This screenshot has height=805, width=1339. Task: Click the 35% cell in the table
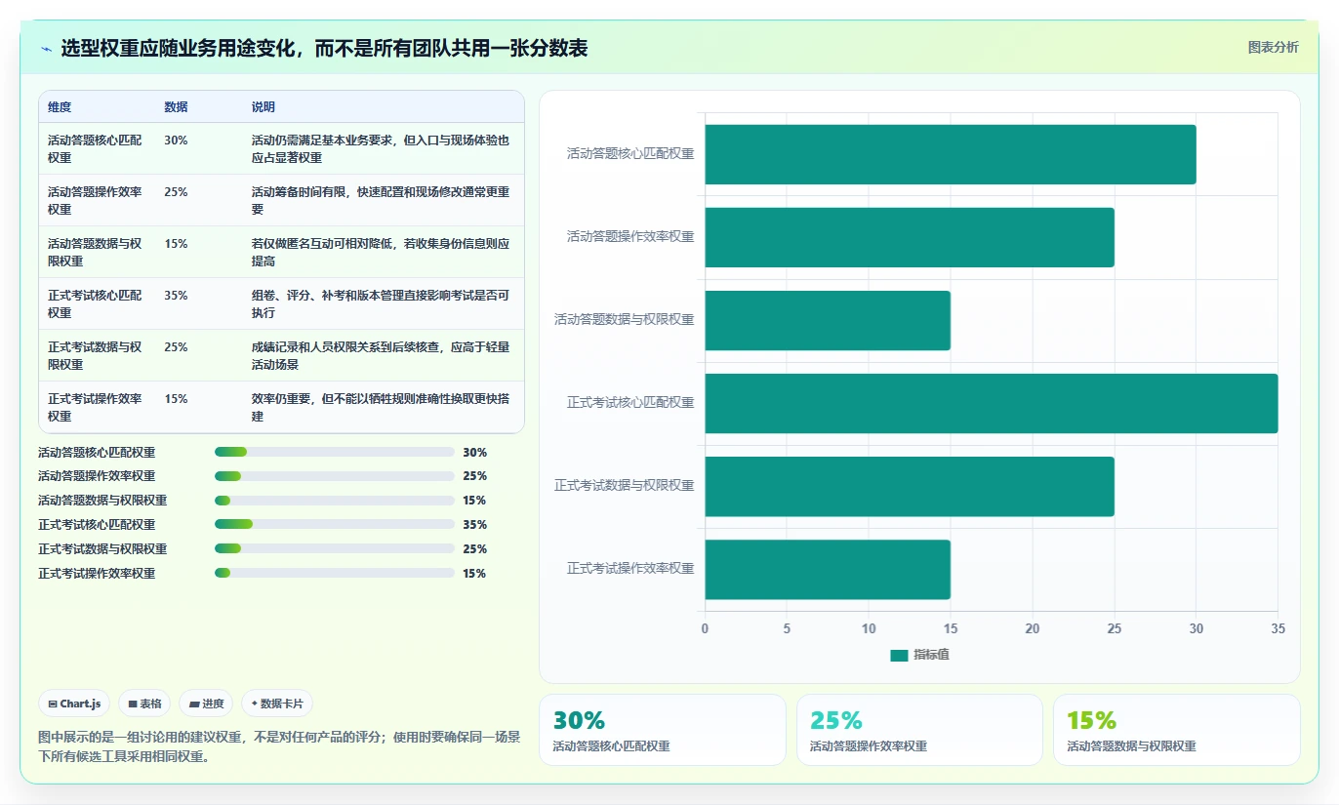pos(176,296)
